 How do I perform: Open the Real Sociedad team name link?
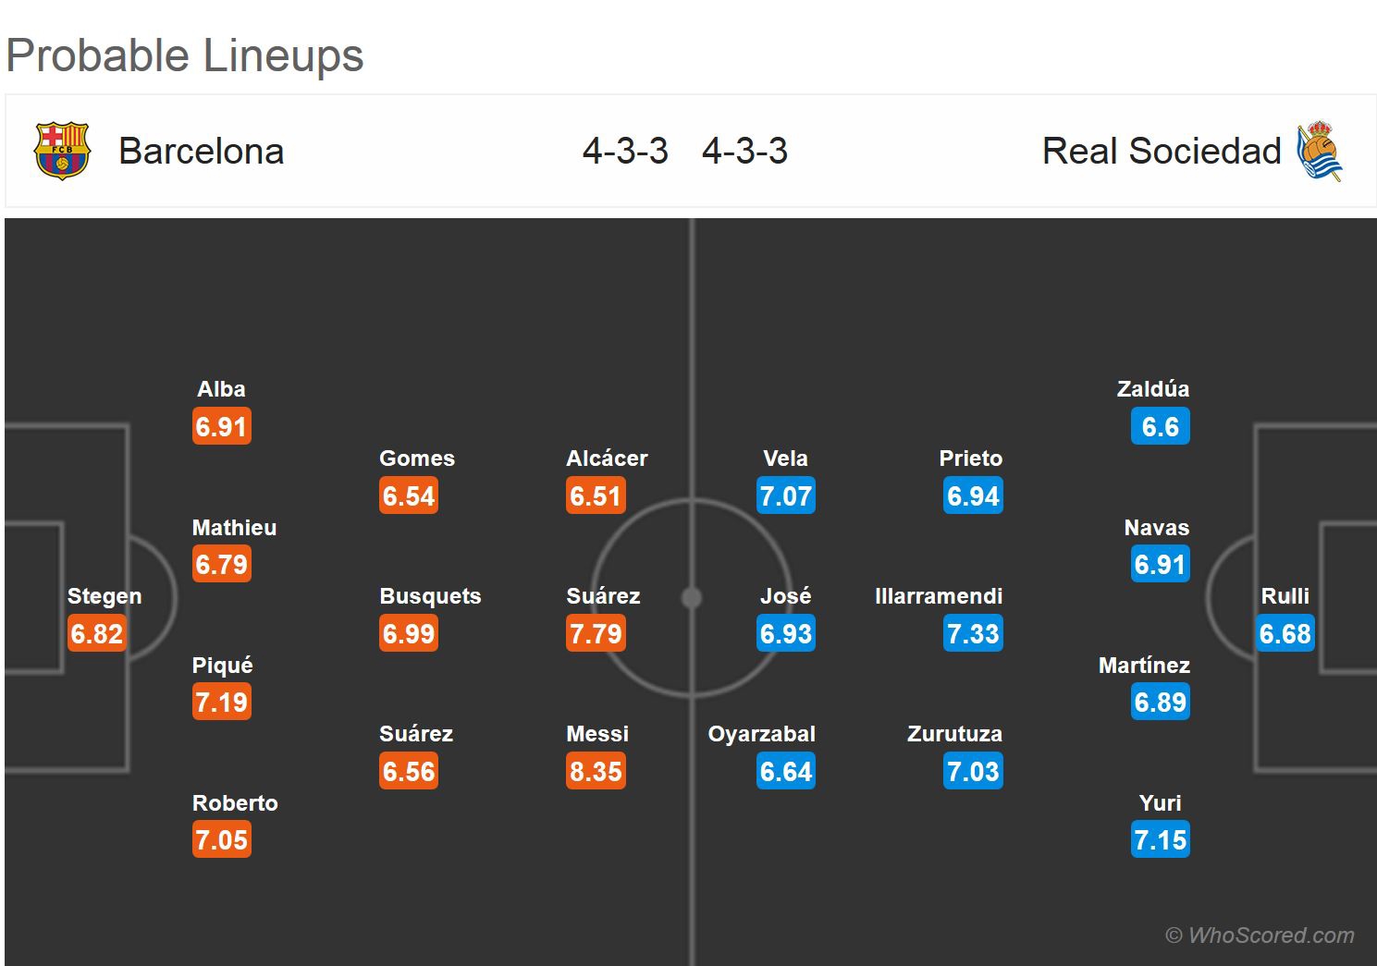tap(1161, 152)
